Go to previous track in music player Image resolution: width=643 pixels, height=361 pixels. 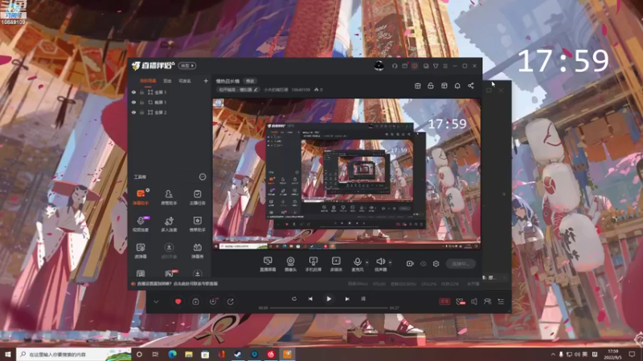click(x=310, y=299)
